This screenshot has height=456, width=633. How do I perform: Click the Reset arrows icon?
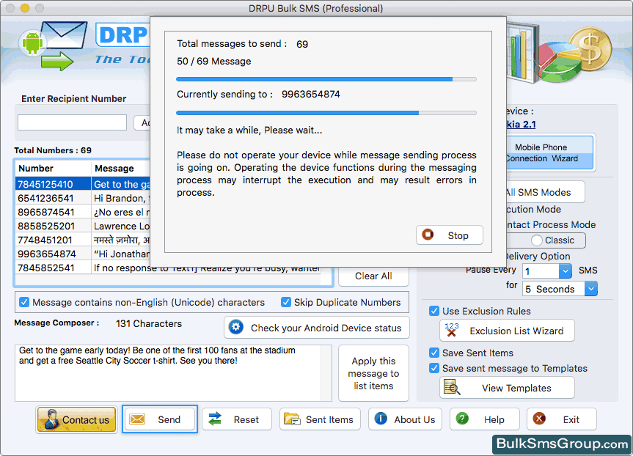click(x=215, y=419)
